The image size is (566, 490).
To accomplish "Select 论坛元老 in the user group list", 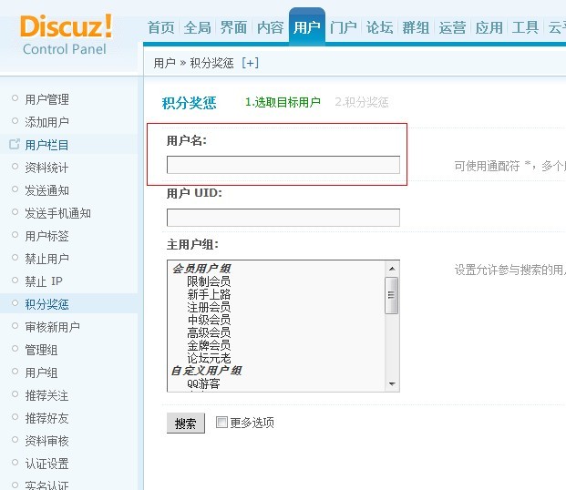I will [209, 358].
